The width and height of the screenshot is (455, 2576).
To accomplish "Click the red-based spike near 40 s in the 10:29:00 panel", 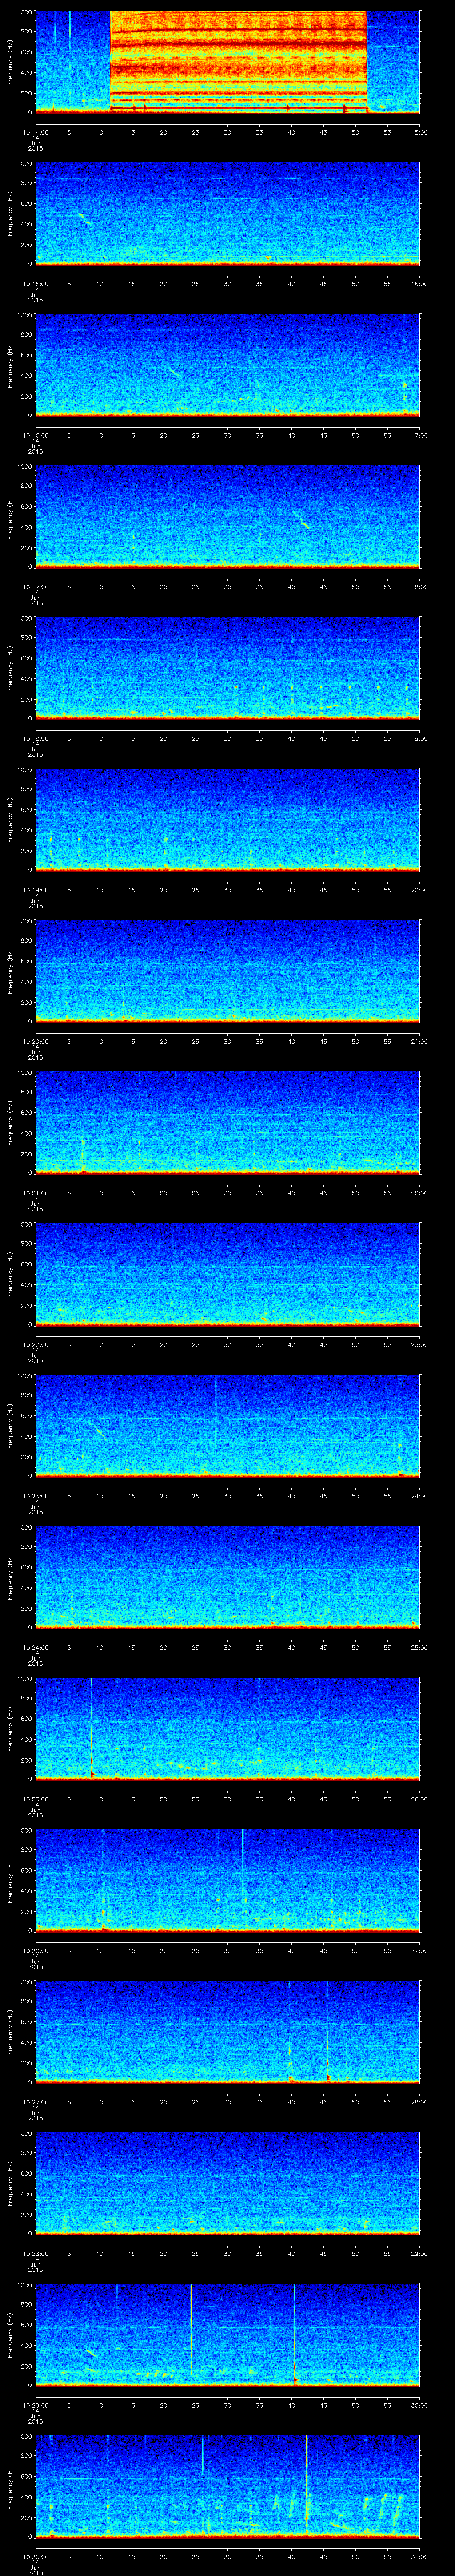I will click(295, 2334).
